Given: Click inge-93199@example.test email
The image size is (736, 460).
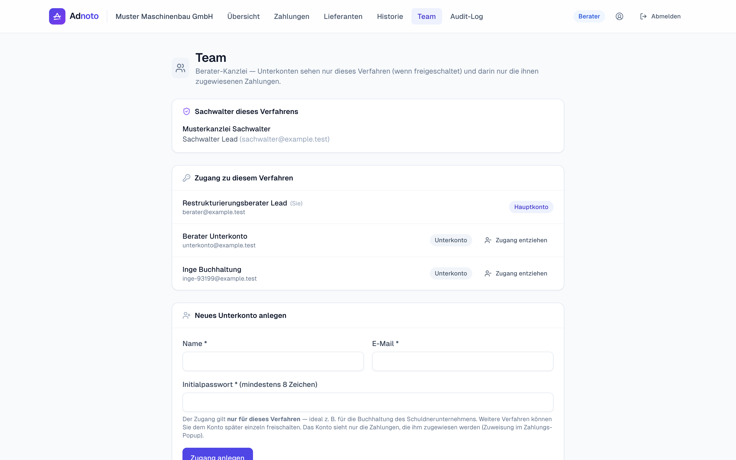Looking at the screenshot, I should pyautogui.click(x=220, y=279).
